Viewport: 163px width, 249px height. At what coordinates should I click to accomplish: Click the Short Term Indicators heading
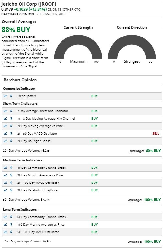coord(20,104)
